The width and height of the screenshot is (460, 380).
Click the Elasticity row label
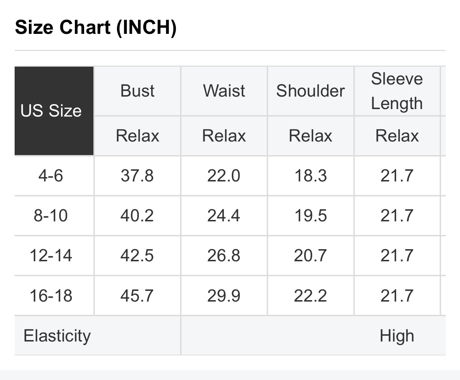(57, 336)
